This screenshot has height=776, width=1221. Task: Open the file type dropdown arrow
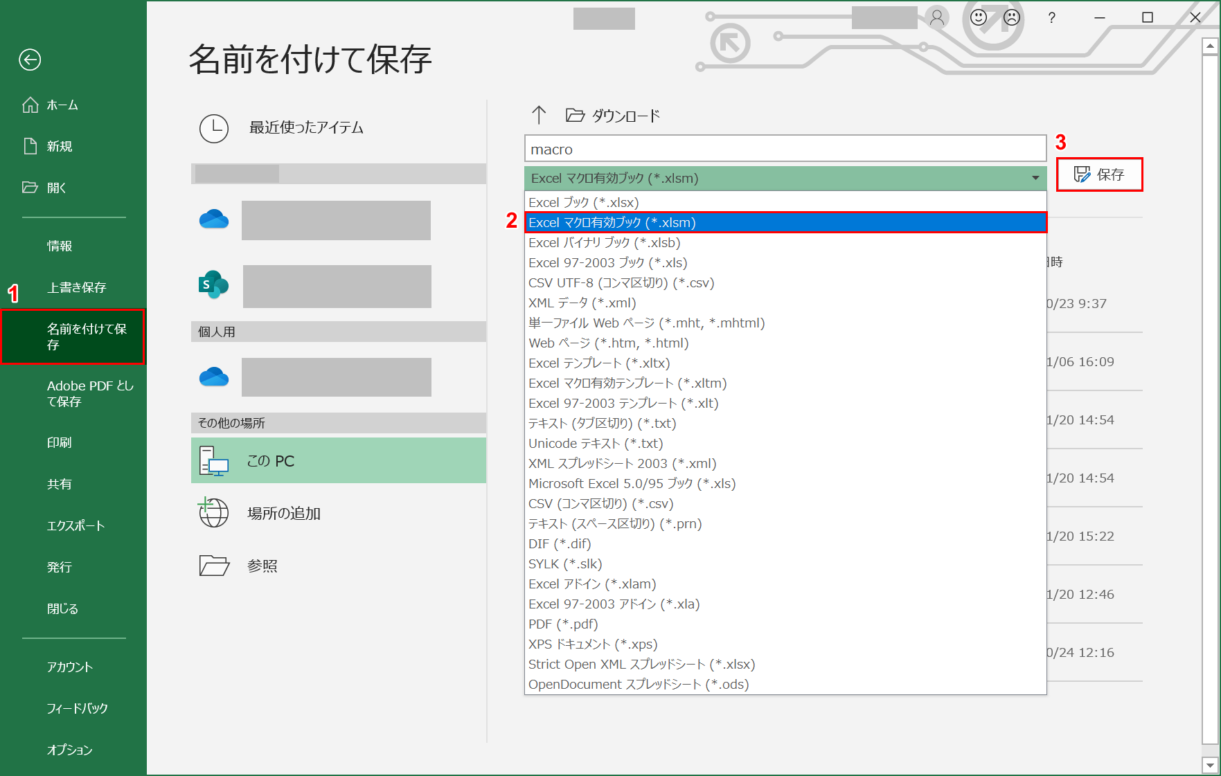pos(1035,179)
